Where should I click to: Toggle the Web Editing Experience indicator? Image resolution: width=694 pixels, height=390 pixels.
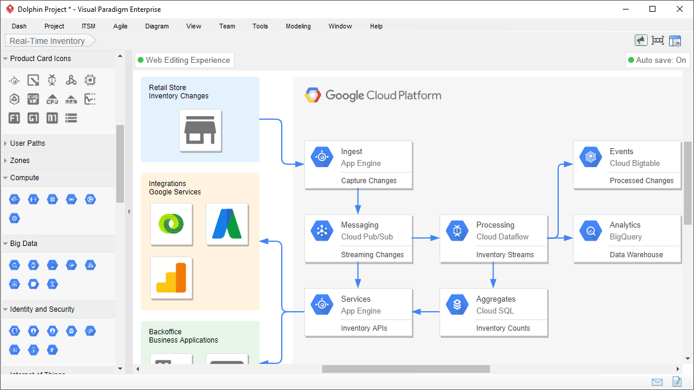point(184,60)
